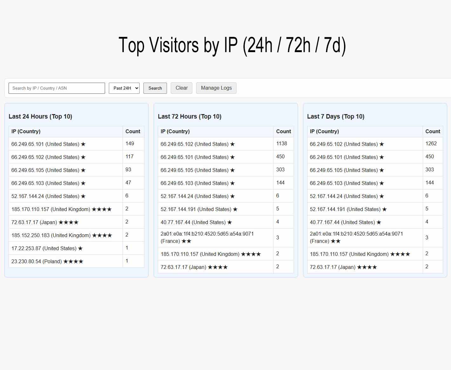Image resolution: width=451 pixels, height=370 pixels.
Task: Select 66.249.65.105 row in Last 24 Hours table
Action: pos(76,170)
